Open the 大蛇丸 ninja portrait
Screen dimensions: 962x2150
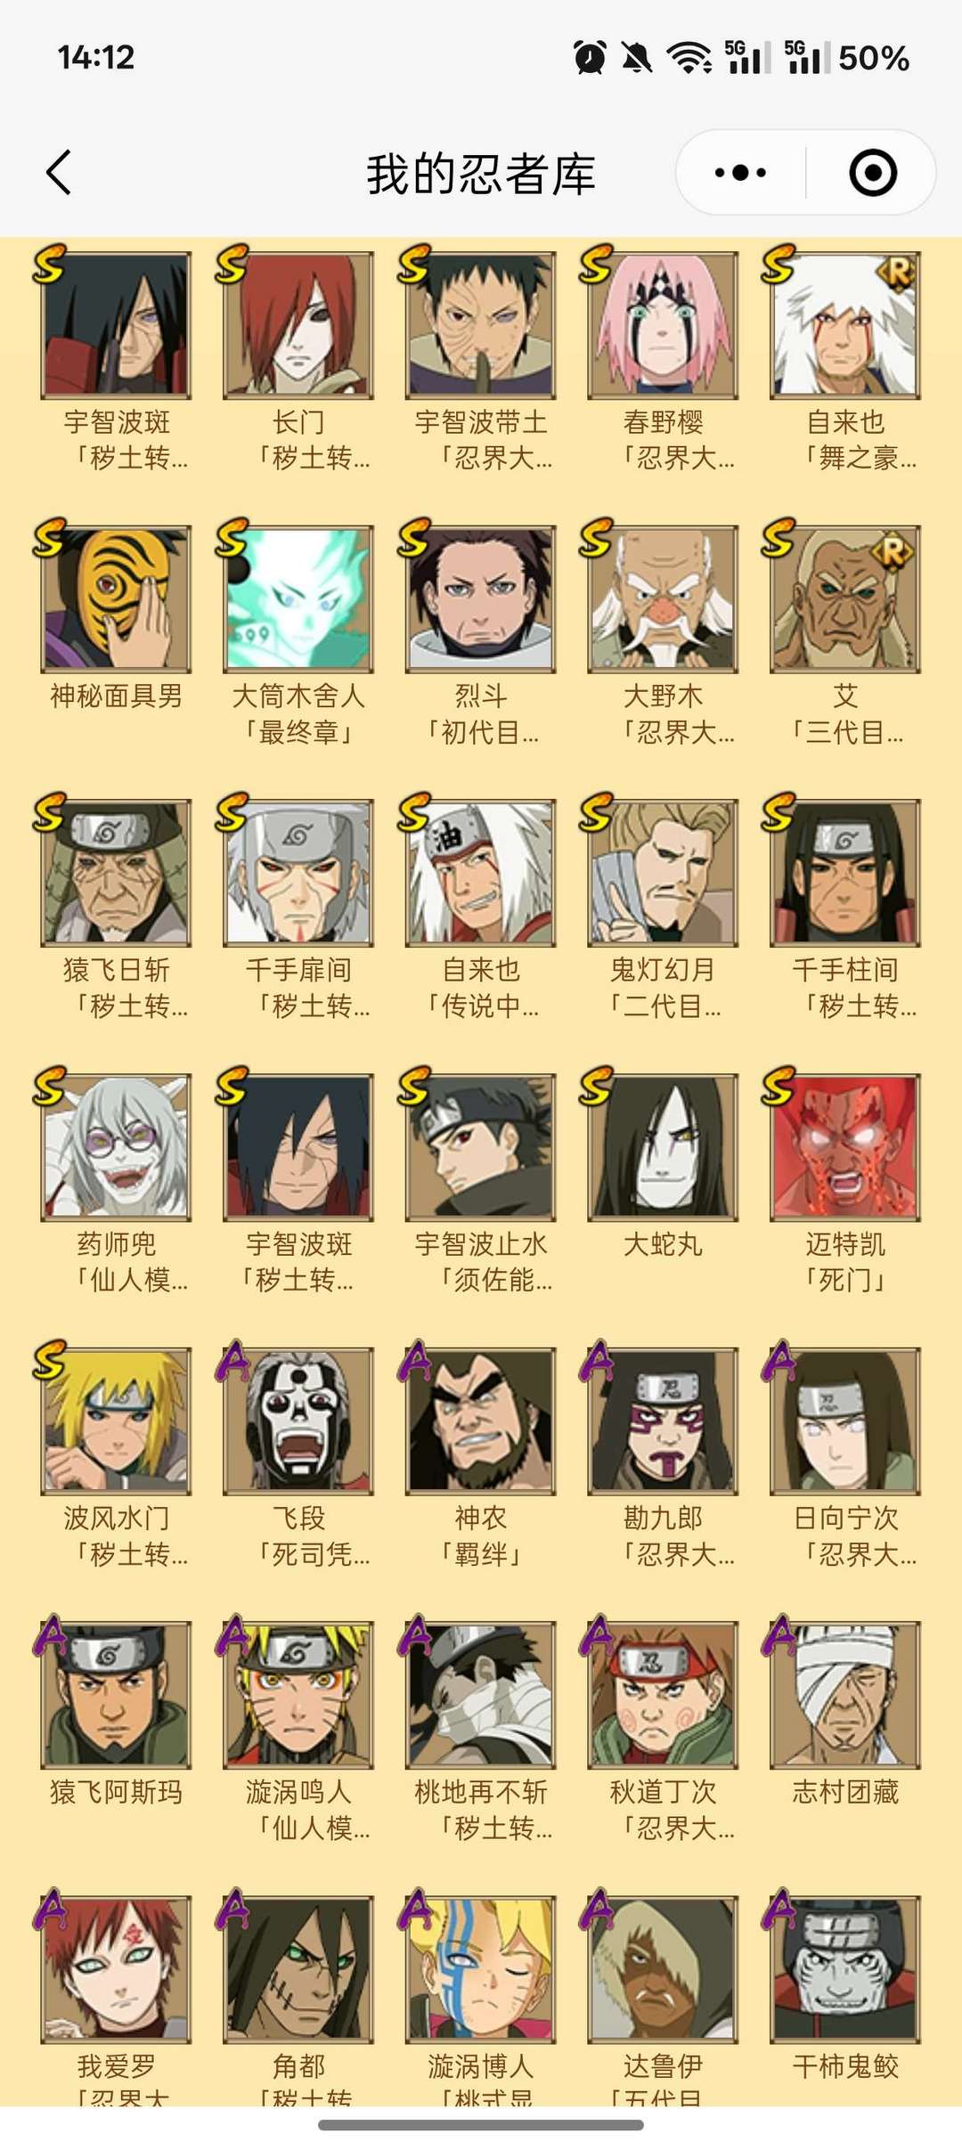coord(663,1147)
